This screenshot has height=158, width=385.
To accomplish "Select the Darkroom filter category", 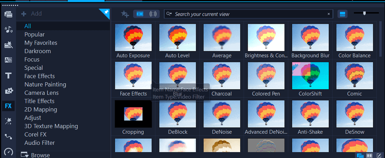I will (38, 51).
